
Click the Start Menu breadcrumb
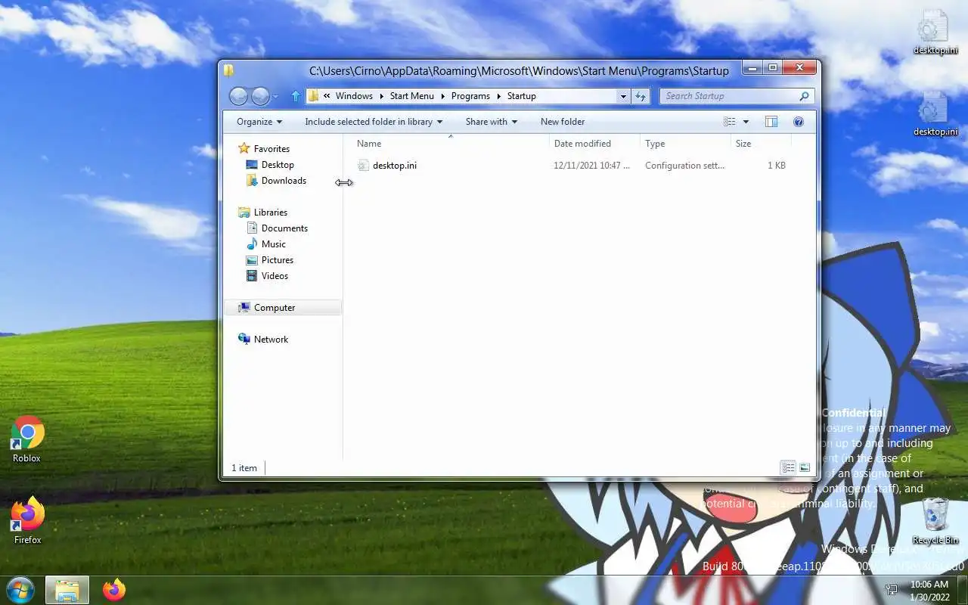[412, 96]
